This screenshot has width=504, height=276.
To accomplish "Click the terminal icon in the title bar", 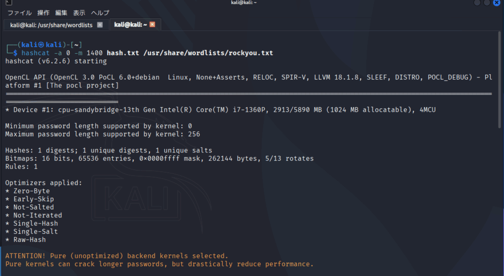I will [x=3, y=3].
